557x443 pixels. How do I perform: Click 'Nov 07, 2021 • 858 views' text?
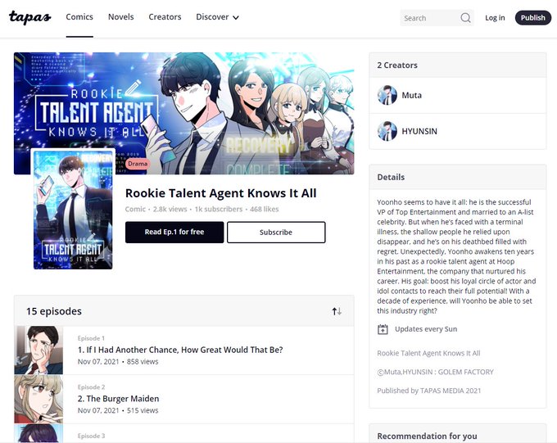[118, 362]
